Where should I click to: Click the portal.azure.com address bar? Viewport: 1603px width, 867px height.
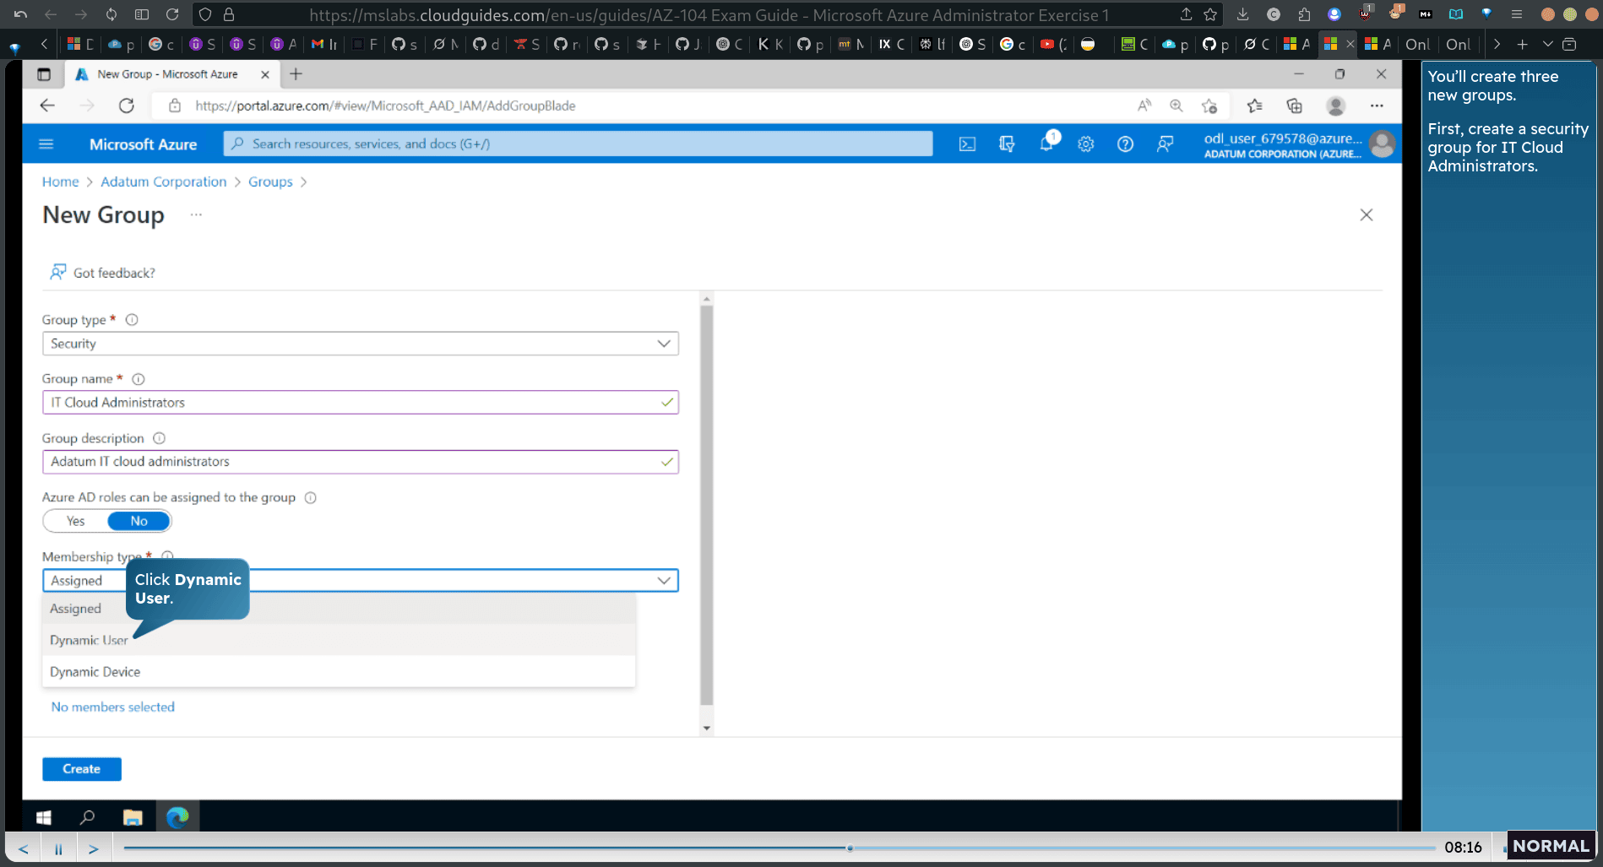pyautogui.click(x=642, y=106)
